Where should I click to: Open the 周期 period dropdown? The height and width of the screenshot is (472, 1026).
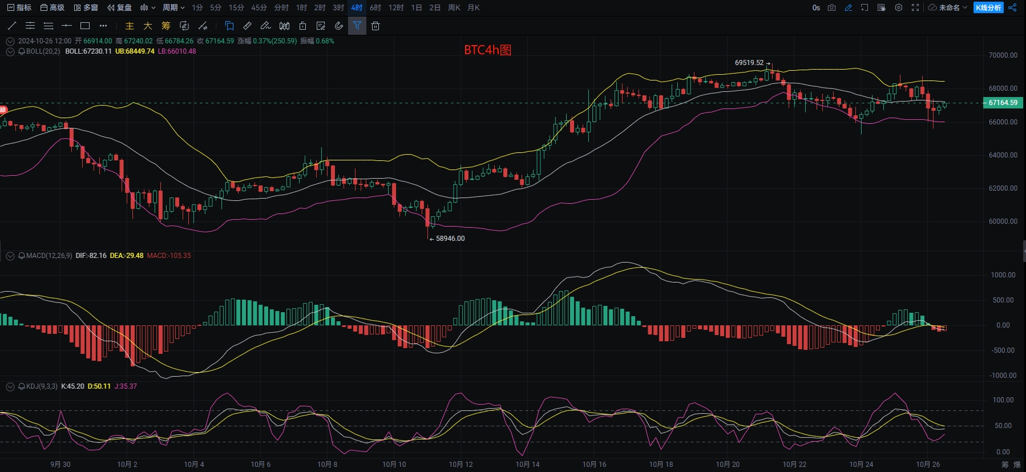(173, 7)
